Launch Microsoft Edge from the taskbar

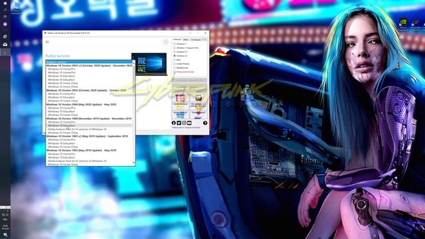coord(5,37)
